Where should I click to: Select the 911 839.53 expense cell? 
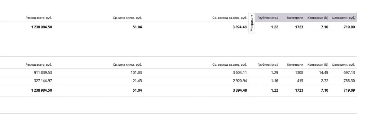click(x=43, y=73)
